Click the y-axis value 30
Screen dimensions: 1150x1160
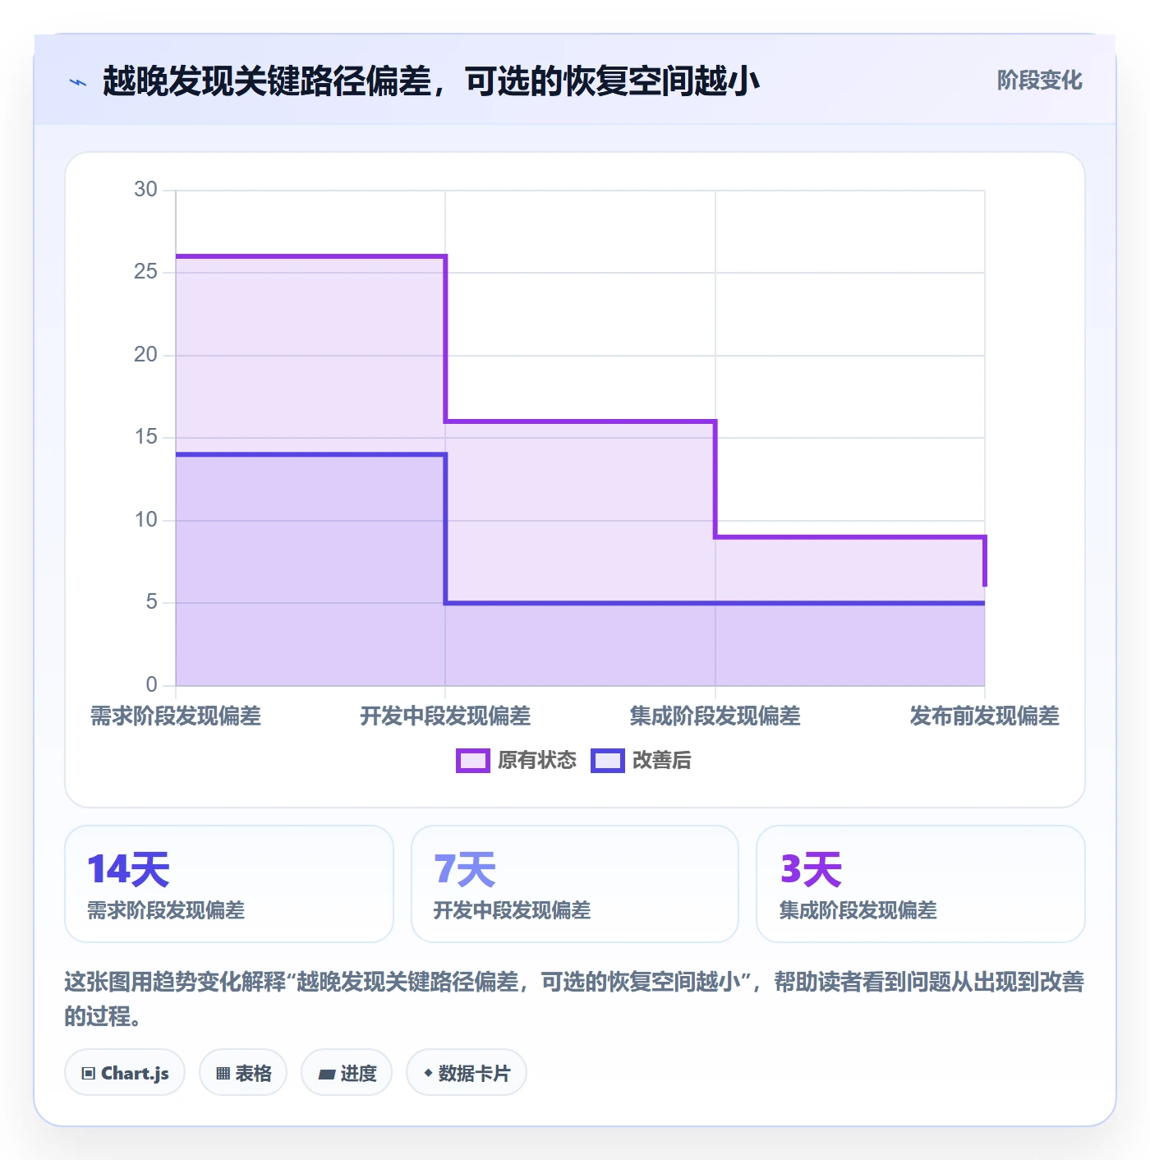pyautogui.click(x=145, y=190)
